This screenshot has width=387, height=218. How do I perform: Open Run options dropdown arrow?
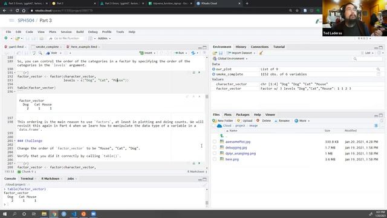pyautogui.click(x=186, y=53)
